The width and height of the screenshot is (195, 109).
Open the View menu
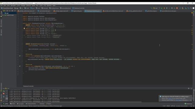click(x=8, y=5)
